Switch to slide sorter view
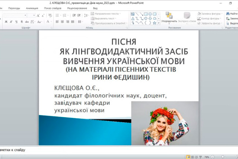 (192, 157)
